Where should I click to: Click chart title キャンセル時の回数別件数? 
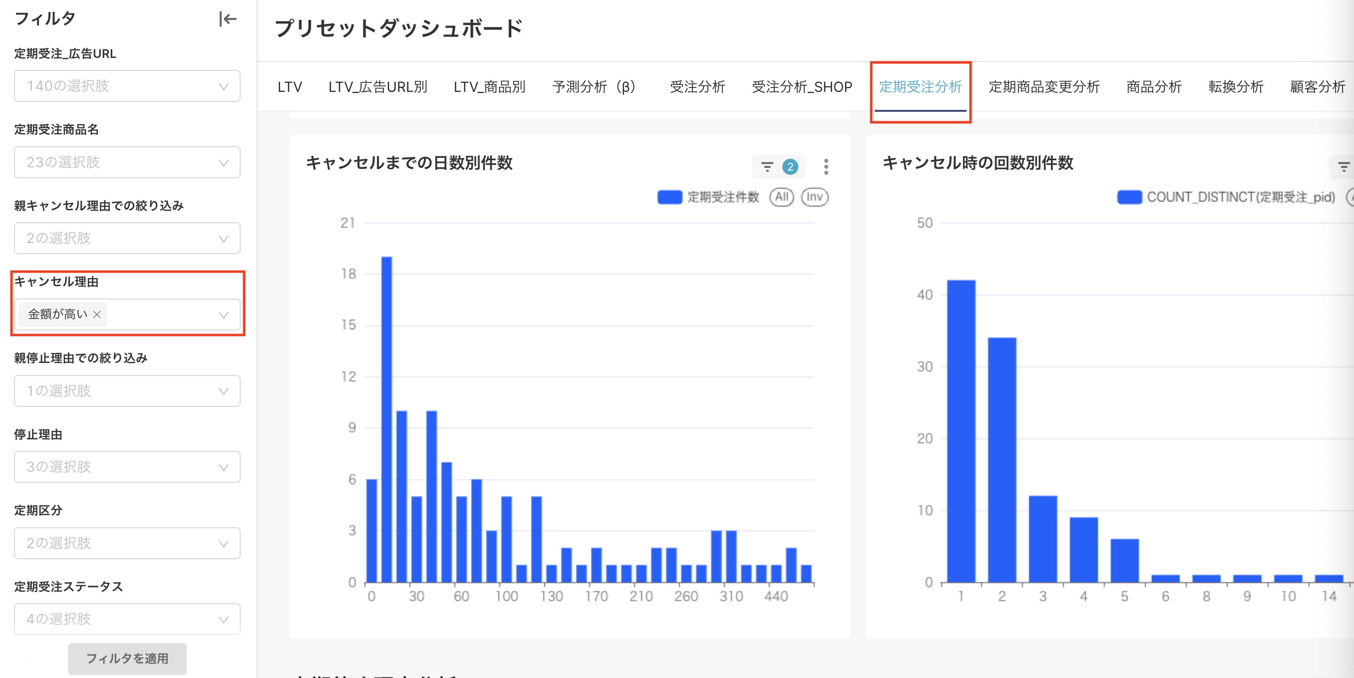pyautogui.click(x=978, y=163)
